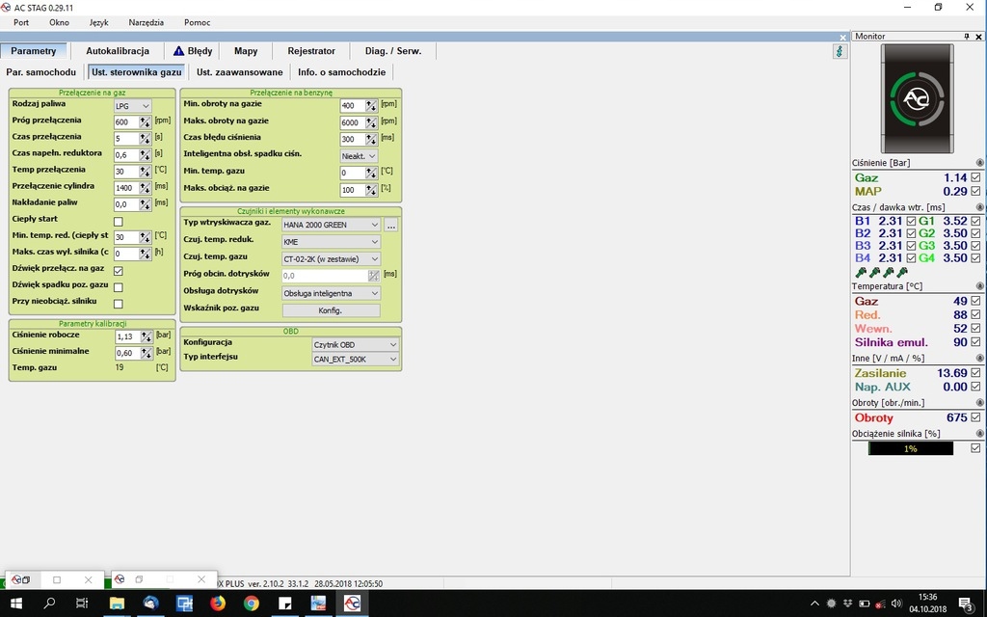Viewport: 987px width, 617px height.
Task: Click the LED switch panel image in Monitor
Action: pos(918,98)
